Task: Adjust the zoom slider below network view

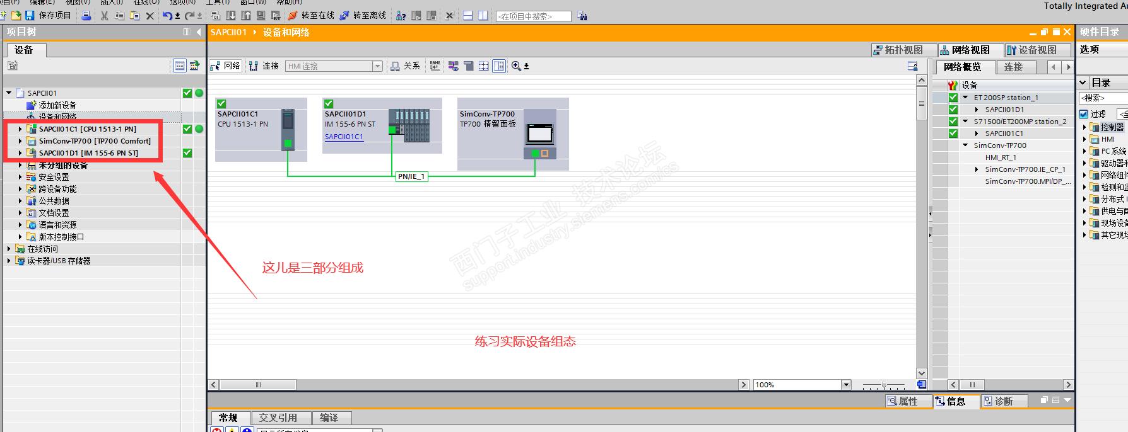Action: pos(883,385)
